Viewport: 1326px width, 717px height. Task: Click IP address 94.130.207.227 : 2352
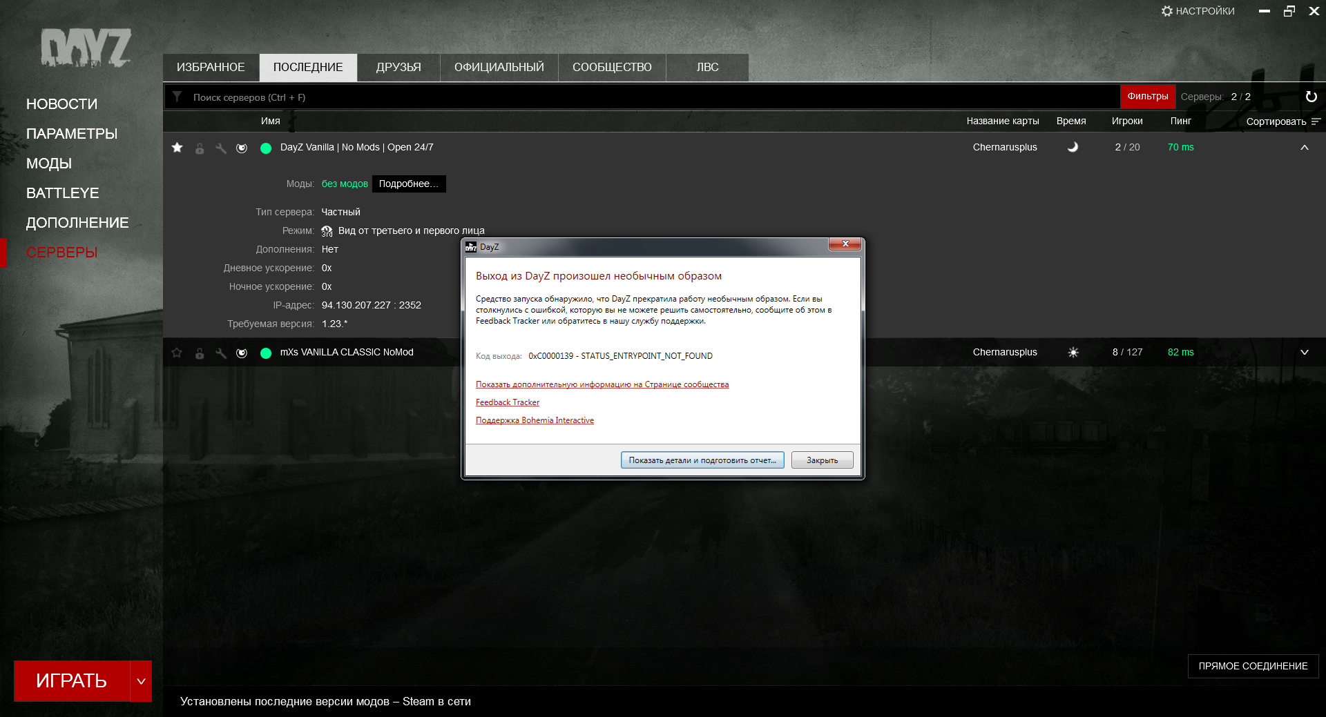tap(372, 306)
